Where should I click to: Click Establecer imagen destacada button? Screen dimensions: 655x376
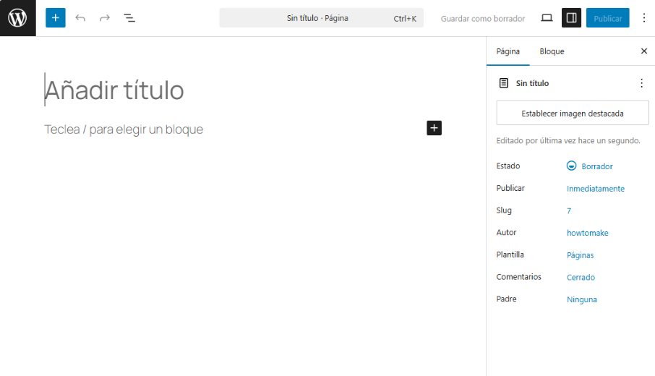(x=573, y=114)
